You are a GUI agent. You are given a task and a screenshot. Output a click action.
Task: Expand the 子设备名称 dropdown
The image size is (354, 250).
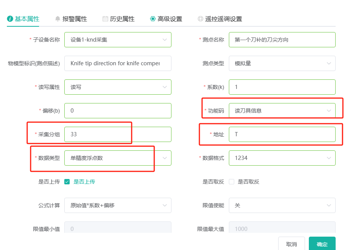(117, 40)
